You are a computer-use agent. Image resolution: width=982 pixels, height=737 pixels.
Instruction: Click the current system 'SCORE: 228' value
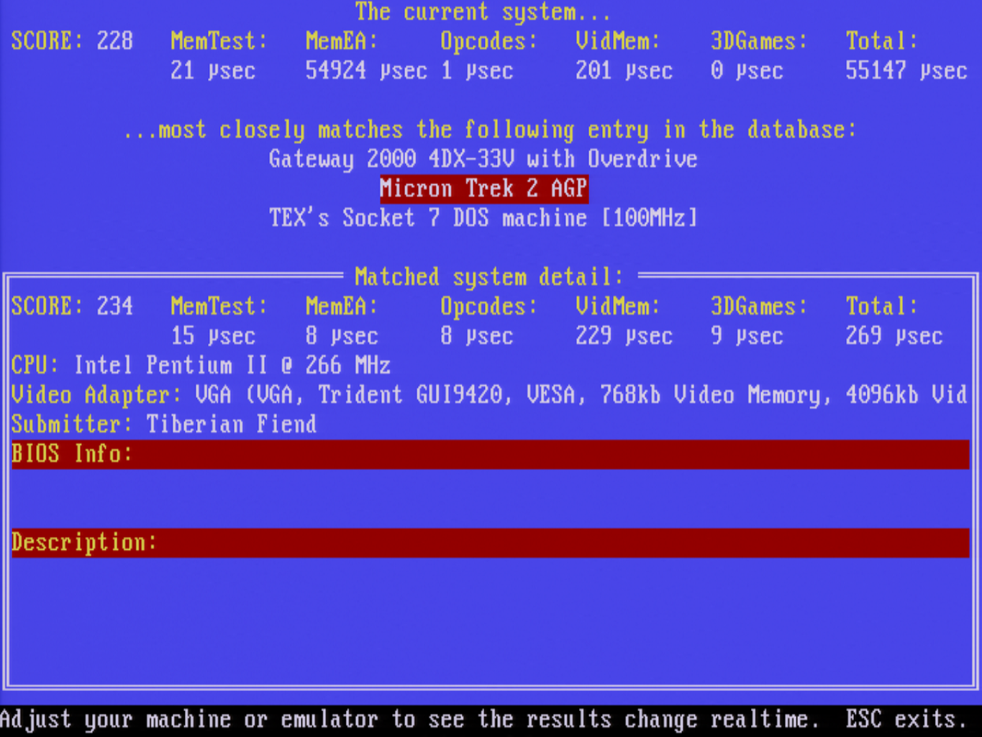pyautogui.click(x=72, y=41)
